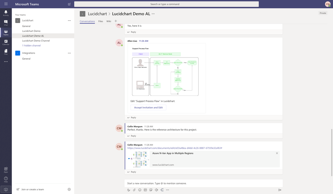The image size is (333, 194).
Task: Reply to the Azure N-tier link message
Action: [x=132, y=172]
